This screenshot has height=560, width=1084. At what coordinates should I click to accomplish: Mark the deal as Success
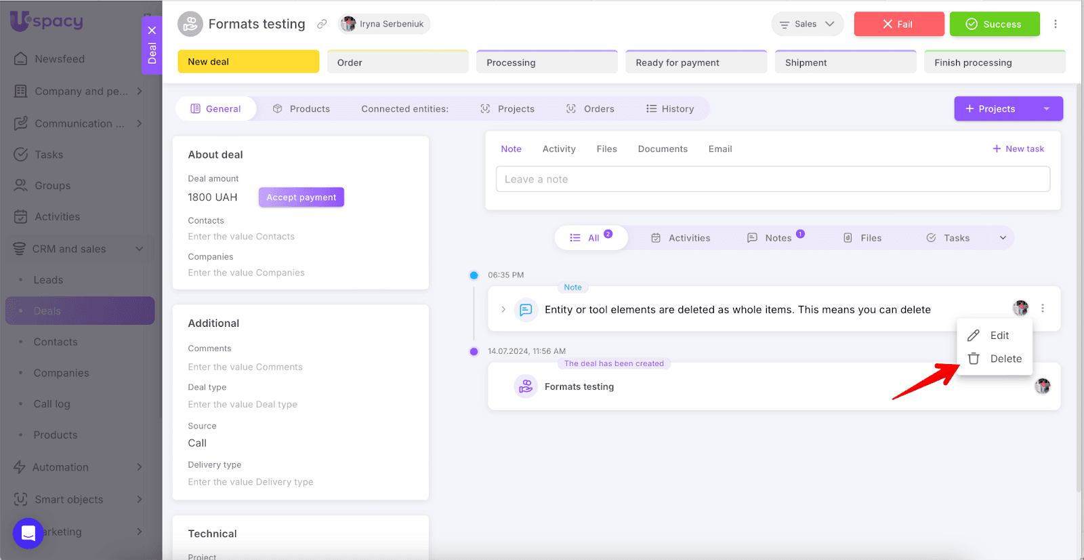[994, 24]
